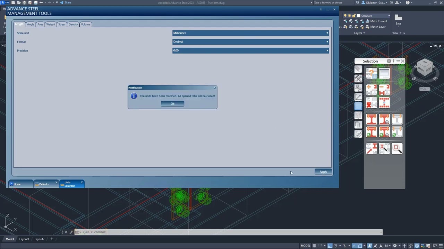Switch to the Density units tab

click(x=73, y=24)
